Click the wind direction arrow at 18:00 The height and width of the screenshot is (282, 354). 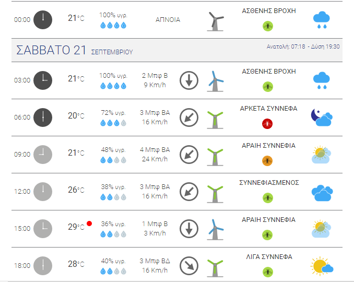point(189,266)
